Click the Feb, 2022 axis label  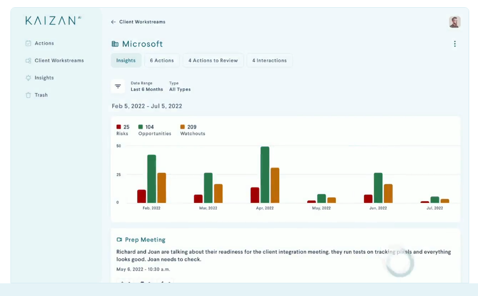coord(151,208)
